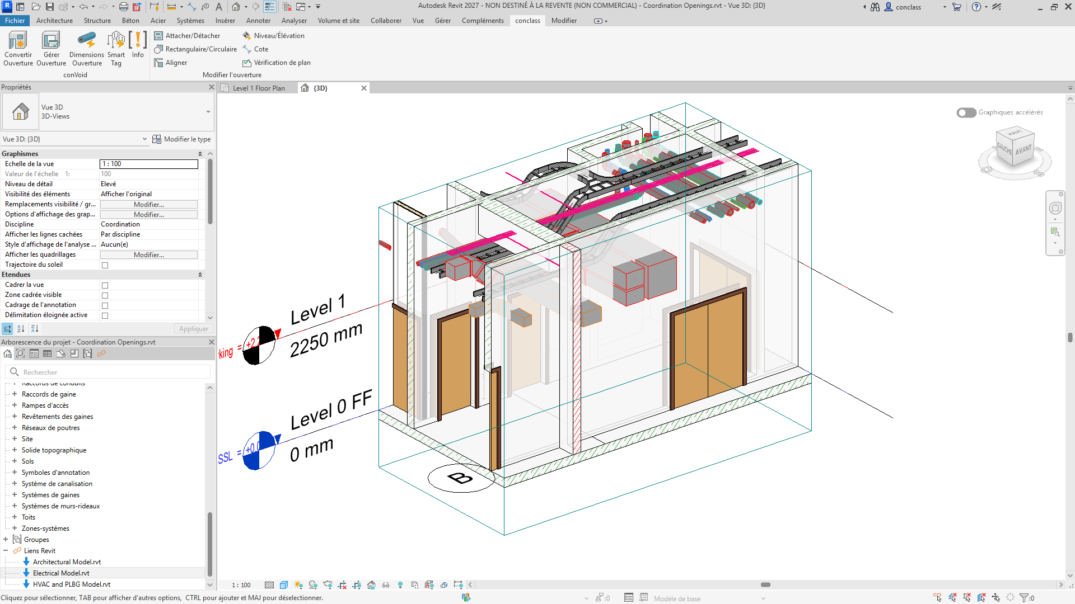
Task: Expand Systèmes de gaines node
Action: [x=15, y=495]
